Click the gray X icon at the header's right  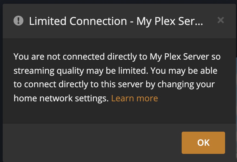click(220, 20)
